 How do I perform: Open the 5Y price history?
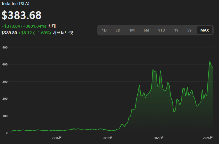coord(190,30)
